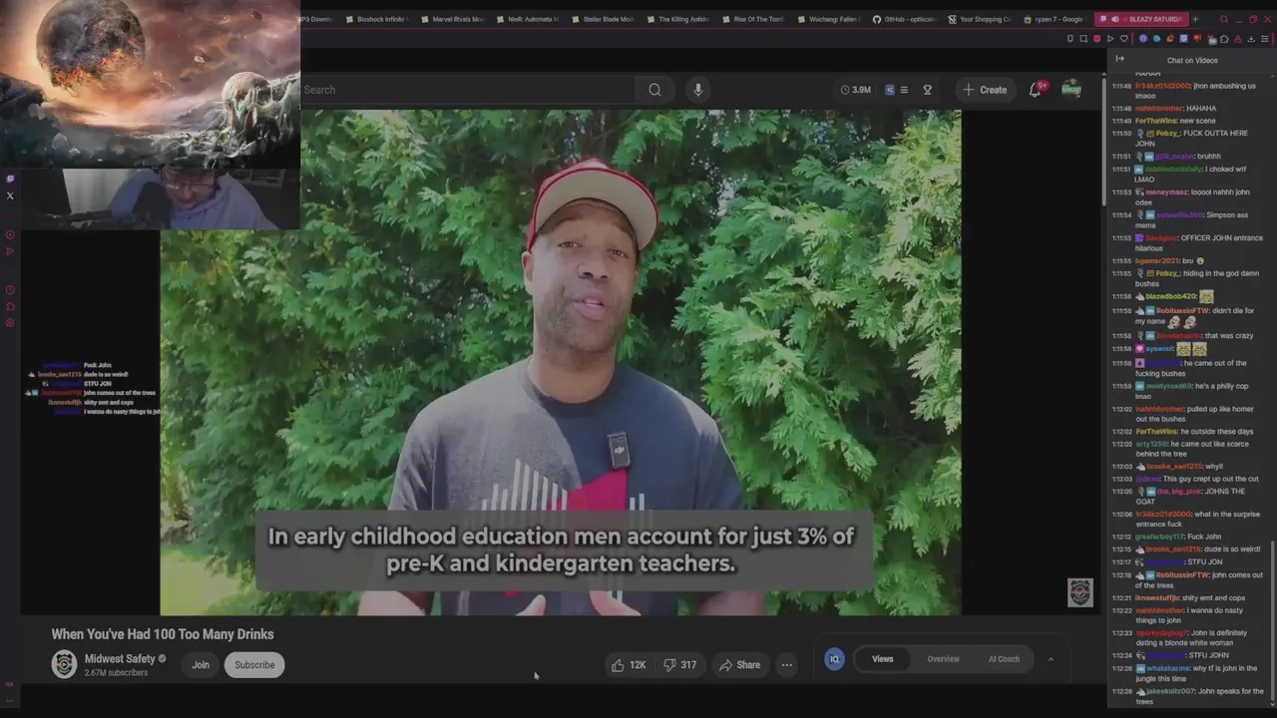Click the trophy icon in YouTube header
This screenshot has width=1277, height=718.
pos(927,90)
